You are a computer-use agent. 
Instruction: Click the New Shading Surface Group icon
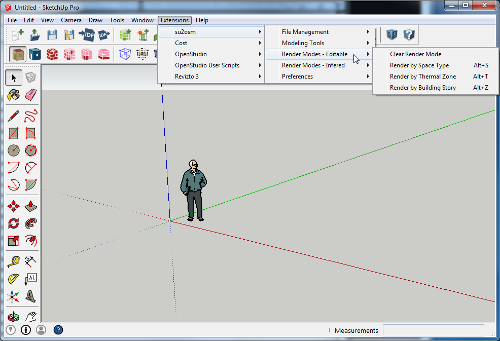[142, 34]
